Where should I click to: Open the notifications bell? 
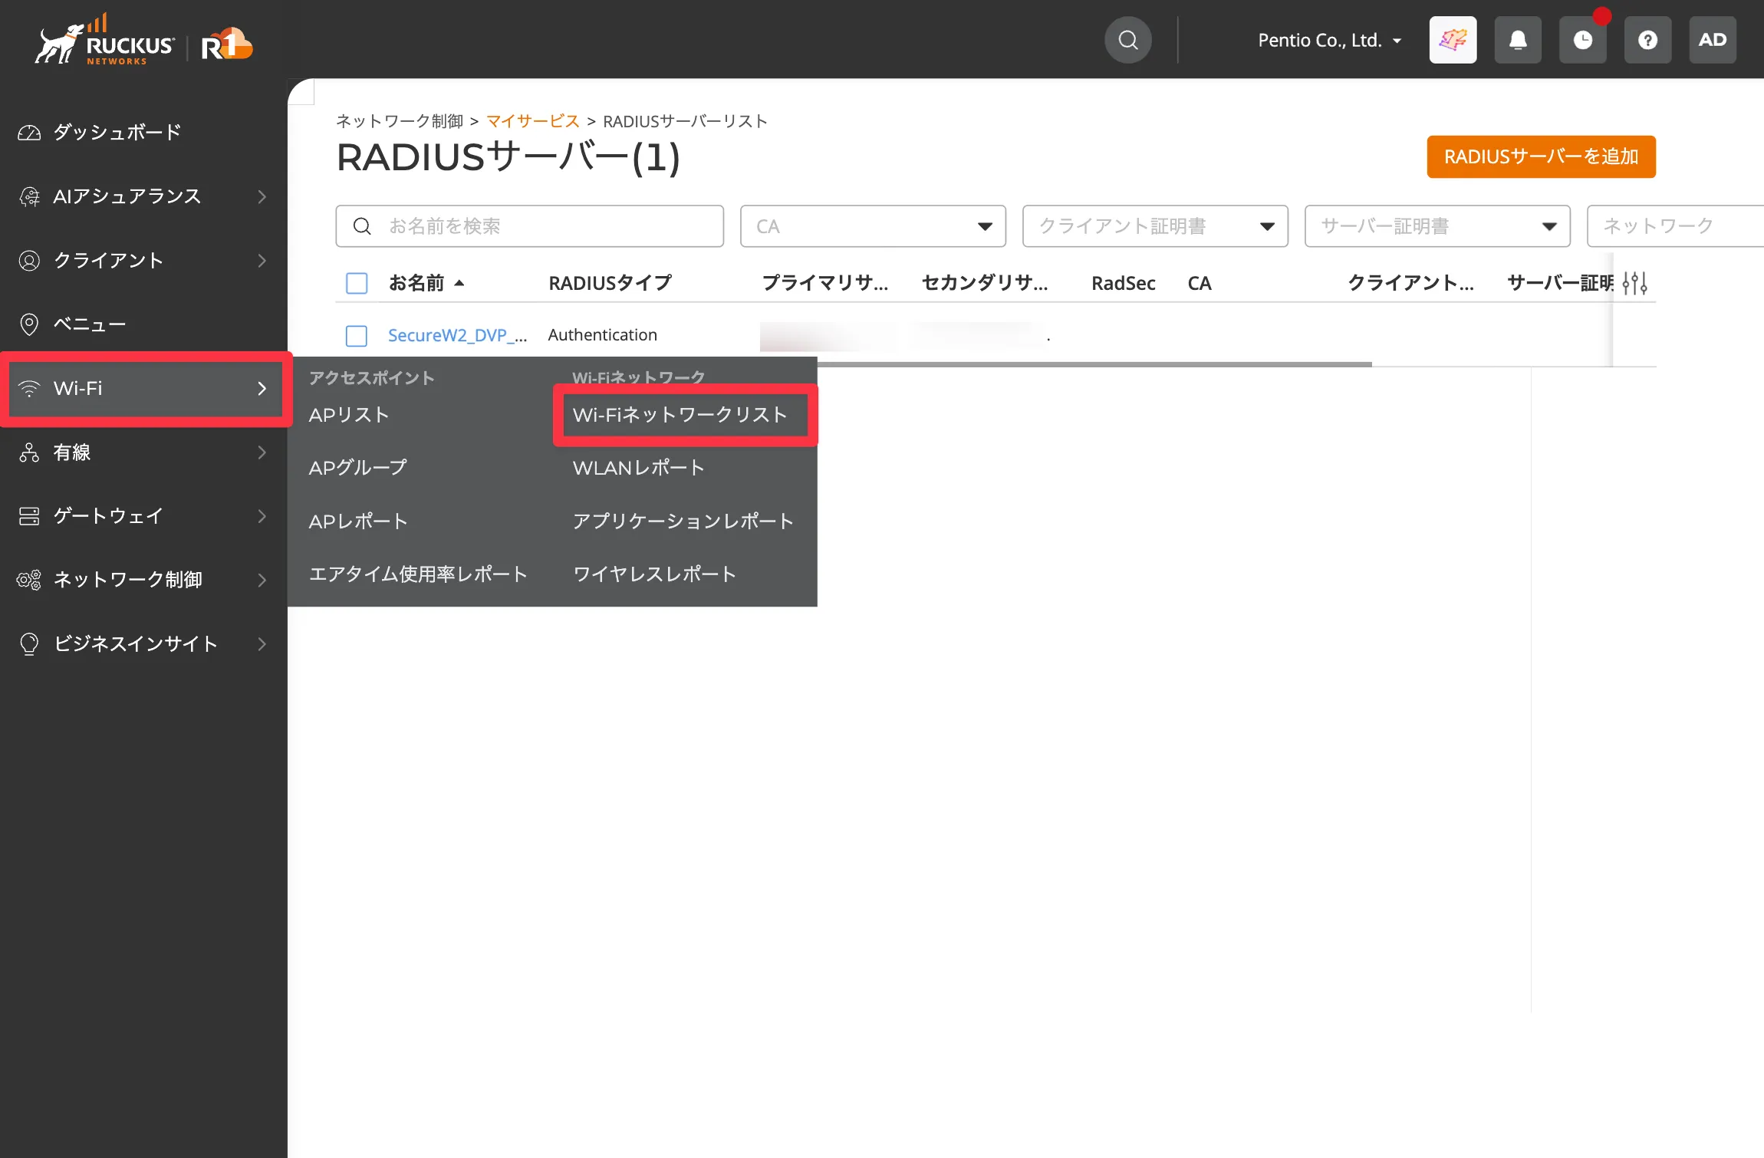coord(1518,40)
